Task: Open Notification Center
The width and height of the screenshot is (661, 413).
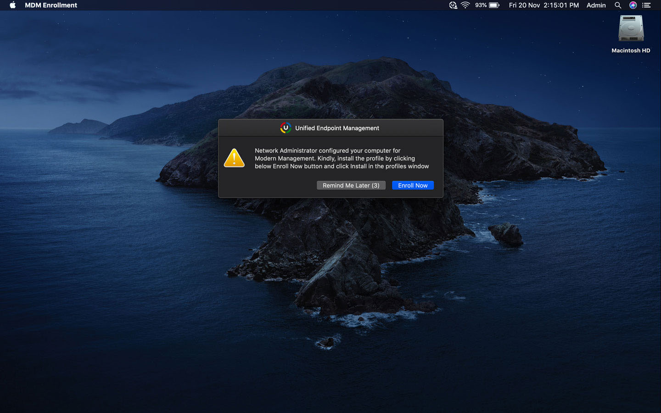Action: click(x=646, y=5)
